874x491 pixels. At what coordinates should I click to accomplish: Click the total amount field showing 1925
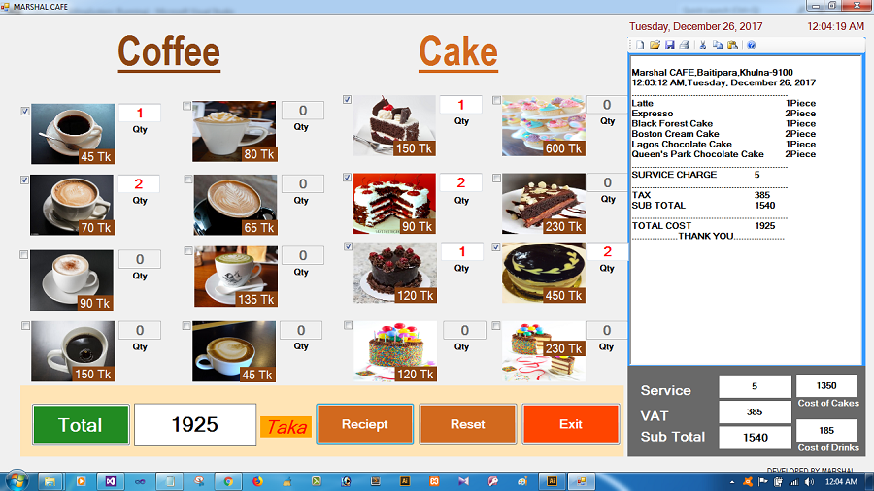click(x=194, y=424)
